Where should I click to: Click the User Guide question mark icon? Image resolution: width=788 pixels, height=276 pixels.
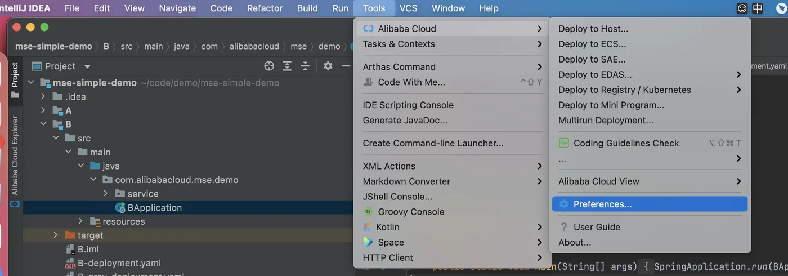pos(563,227)
